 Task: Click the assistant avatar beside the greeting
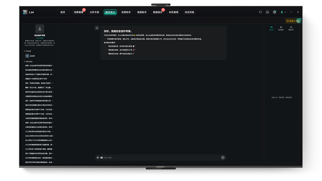pyautogui.click(x=97, y=28)
